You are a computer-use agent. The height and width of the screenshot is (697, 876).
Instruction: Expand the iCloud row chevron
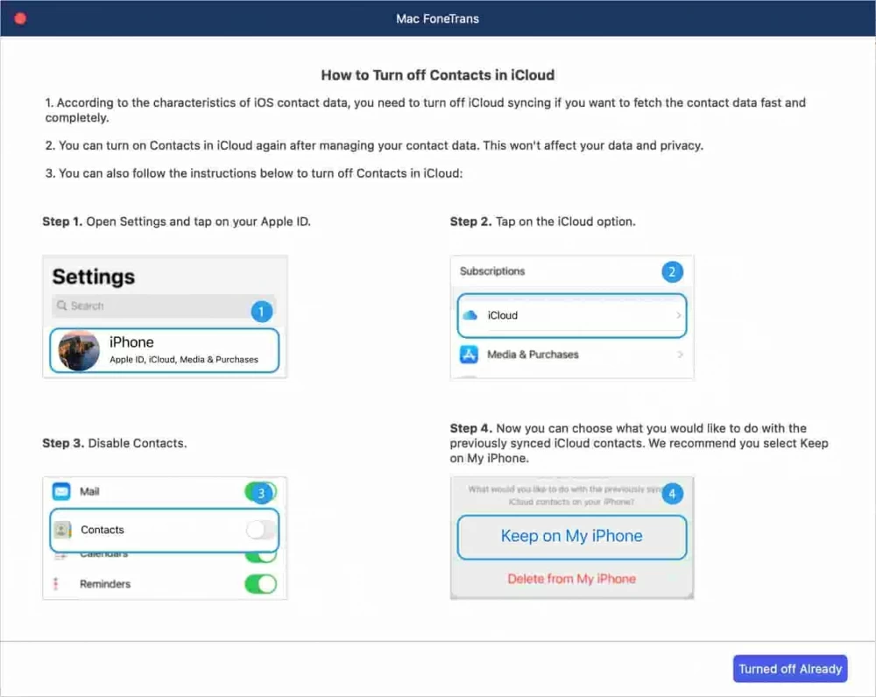click(679, 315)
